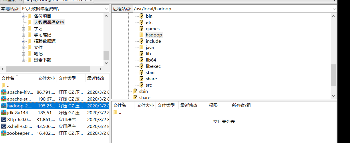Click the unknown-folder icon beside games
The width and height of the screenshot is (350, 143).
coord(141,28)
